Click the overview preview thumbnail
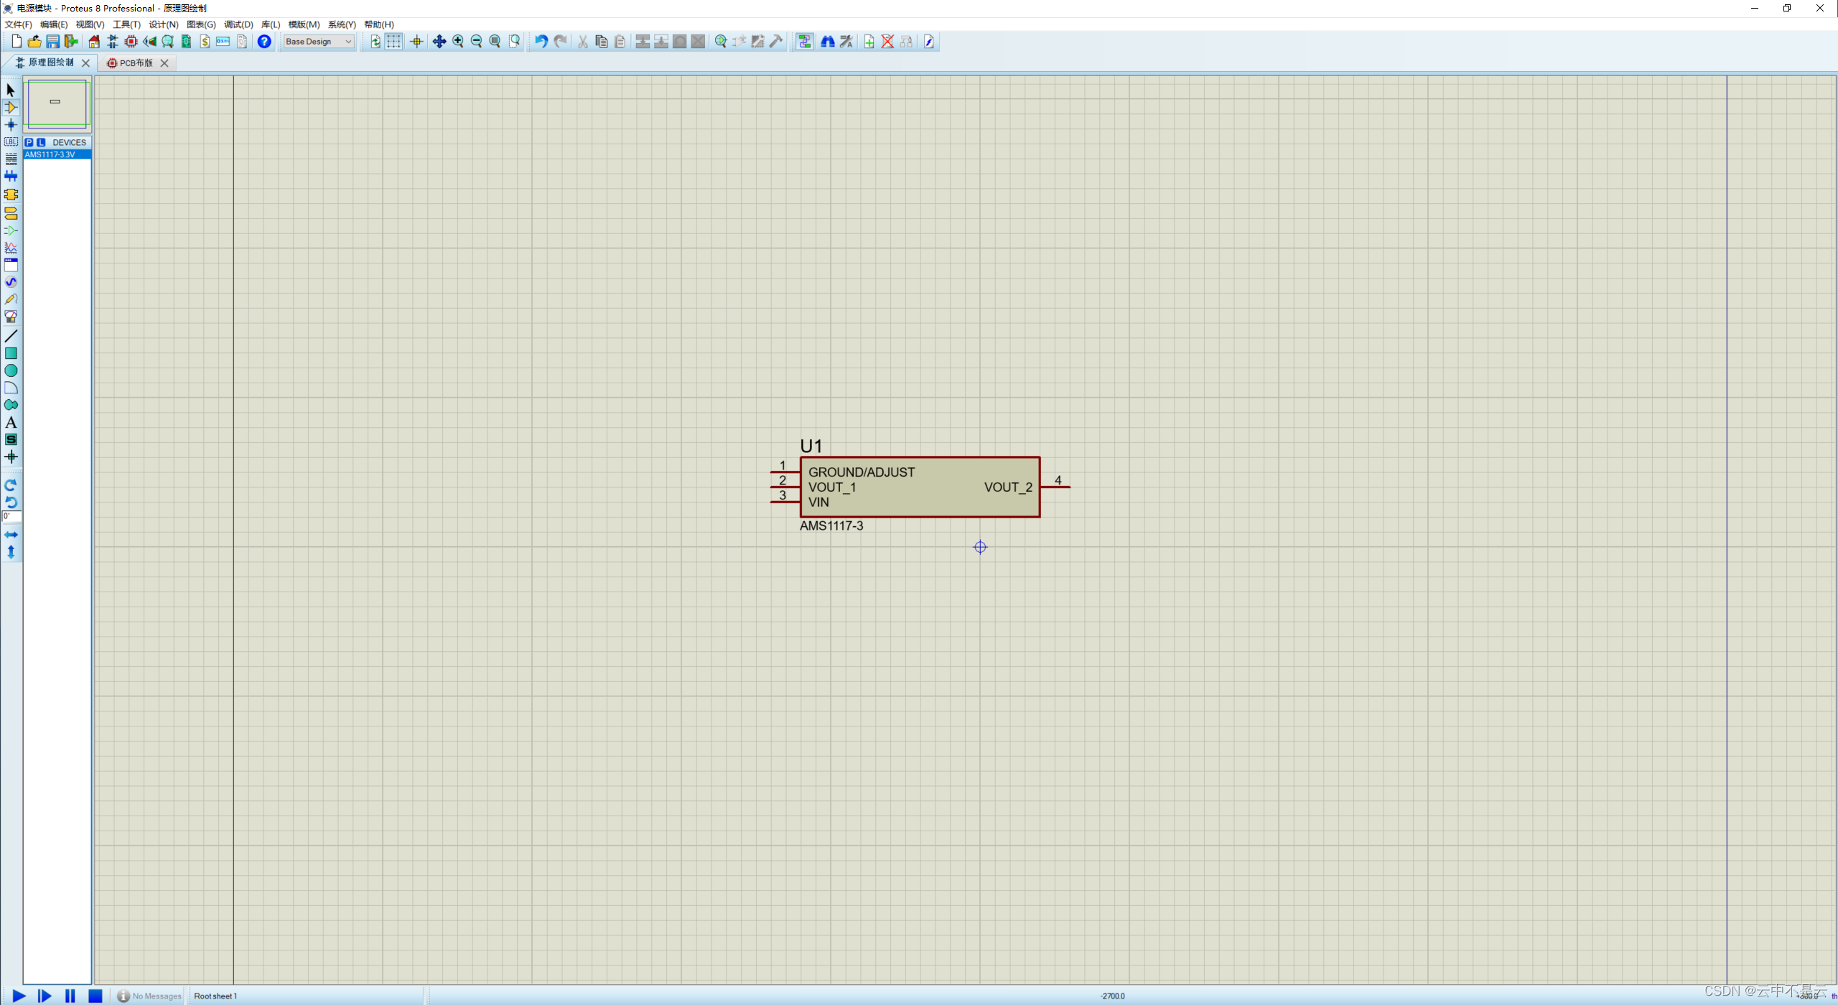 pyautogui.click(x=57, y=103)
